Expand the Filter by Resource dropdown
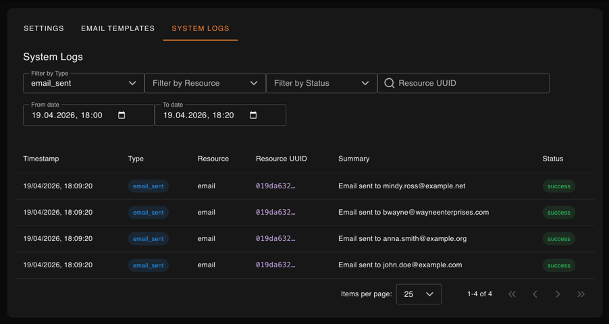The width and height of the screenshot is (609, 324). (205, 83)
